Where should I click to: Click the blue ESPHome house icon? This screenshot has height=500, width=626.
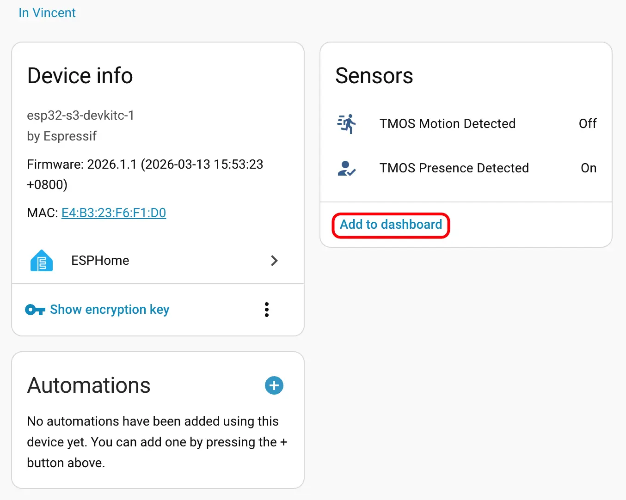point(42,261)
